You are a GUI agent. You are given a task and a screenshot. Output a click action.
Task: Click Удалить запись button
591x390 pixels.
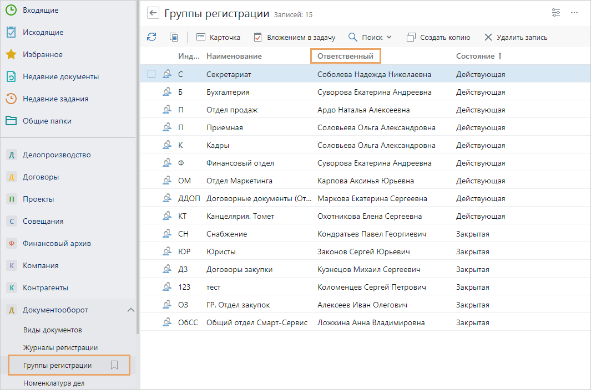pyautogui.click(x=516, y=37)
